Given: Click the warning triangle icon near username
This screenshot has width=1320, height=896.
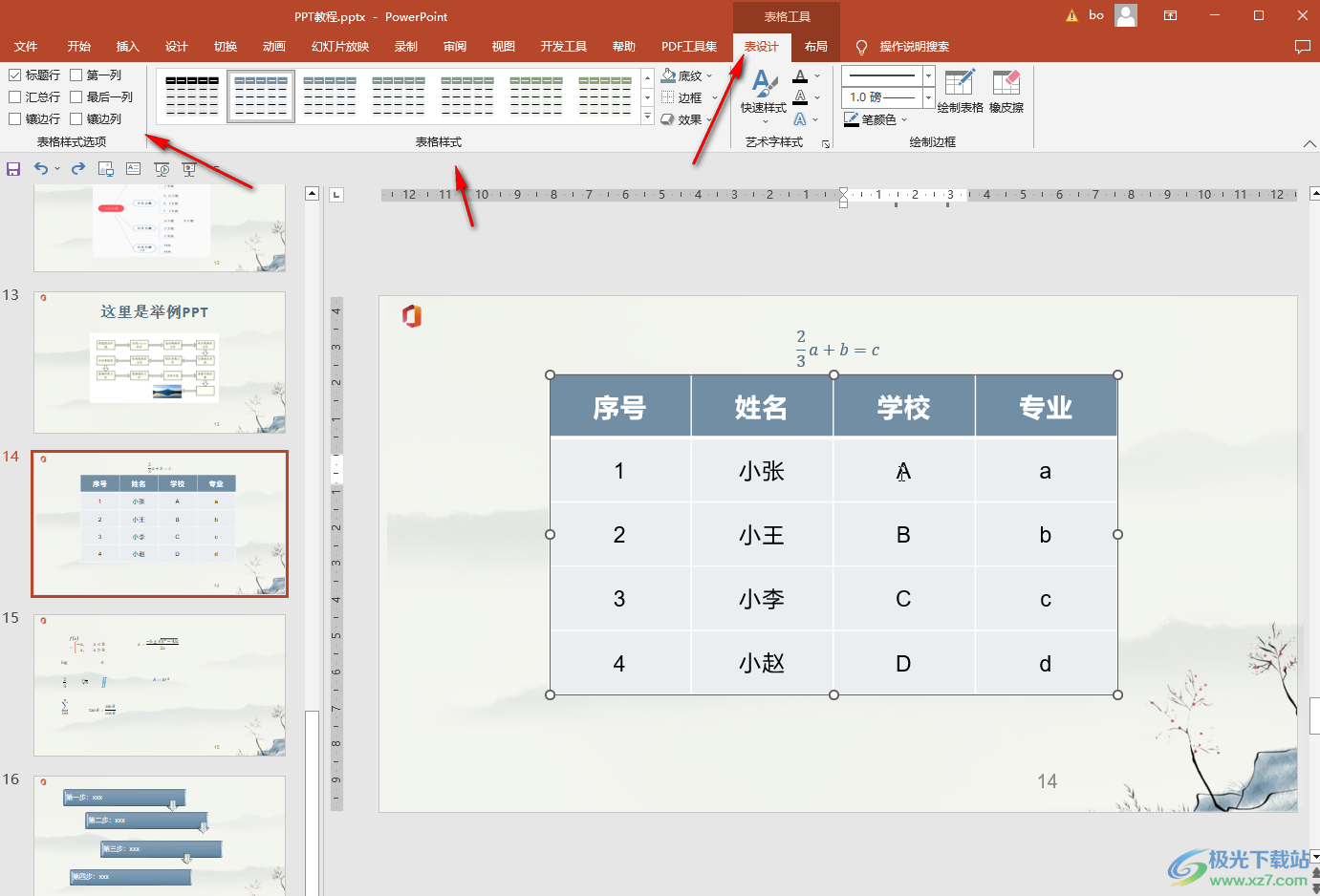Looking at the screenshot, I should pyautogui.click(x=1071, y=15).
